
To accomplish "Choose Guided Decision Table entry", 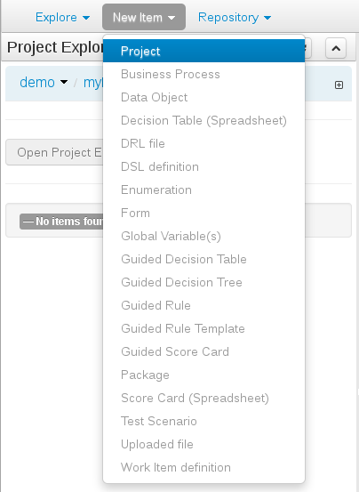I will [203, 259].
